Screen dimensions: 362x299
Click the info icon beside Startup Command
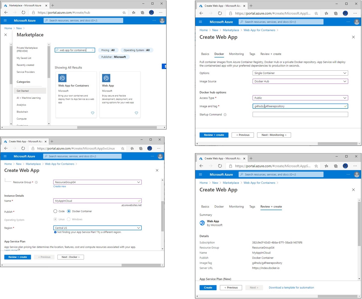pos(225,115)
